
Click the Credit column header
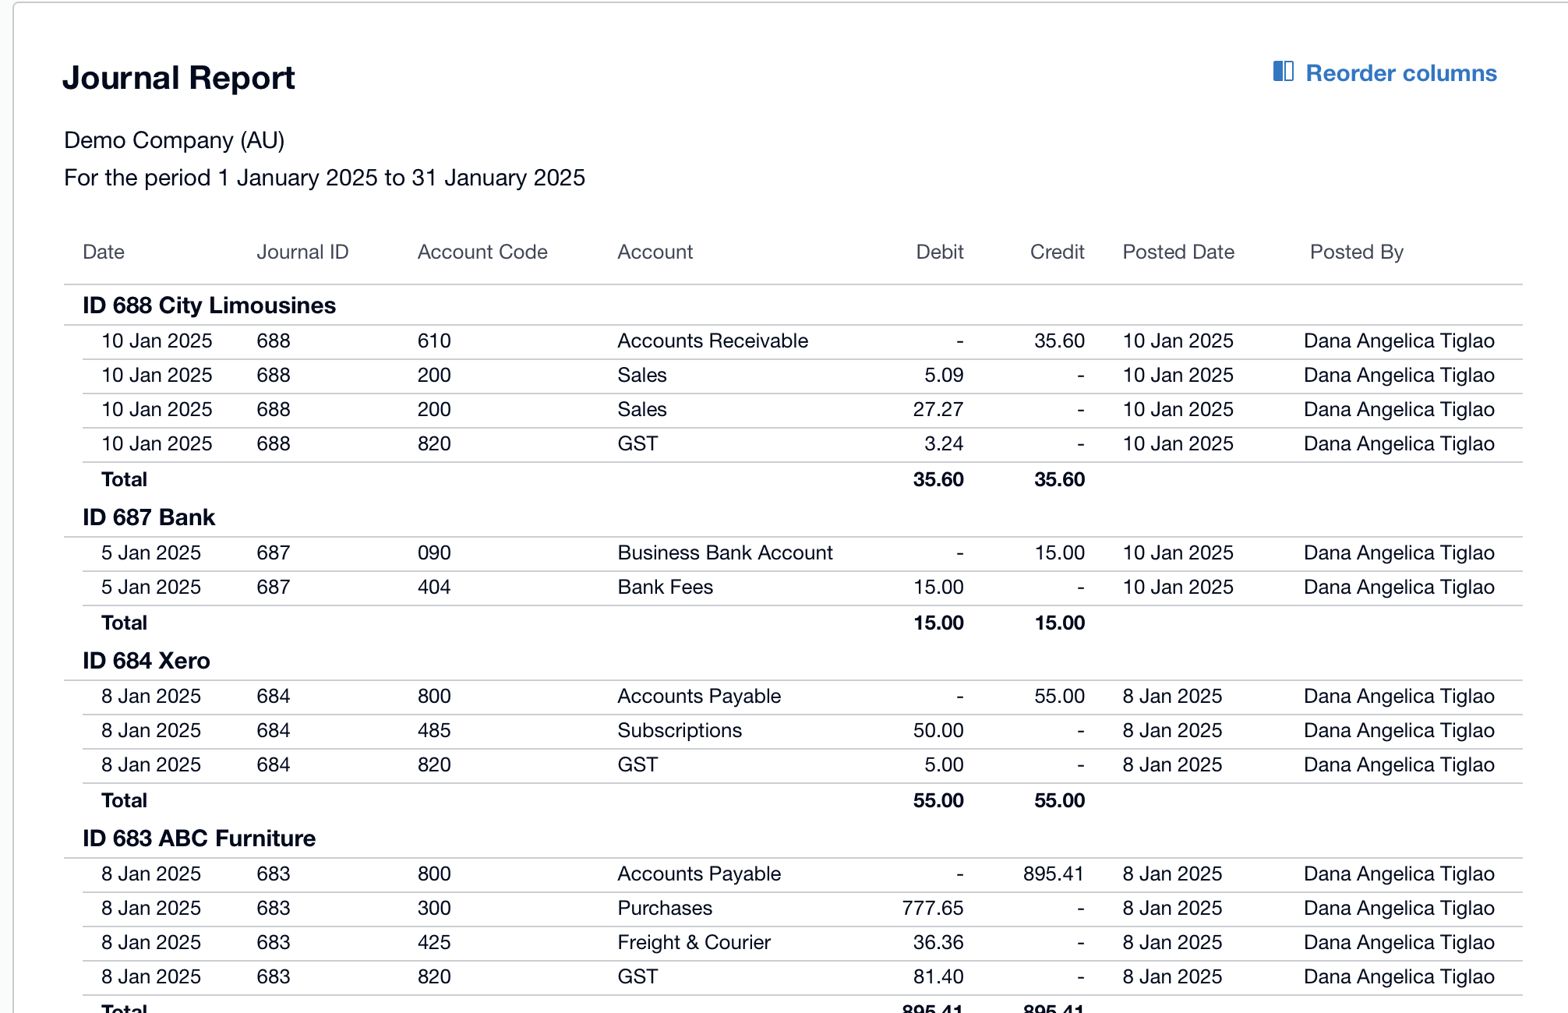pos(1057,252)
